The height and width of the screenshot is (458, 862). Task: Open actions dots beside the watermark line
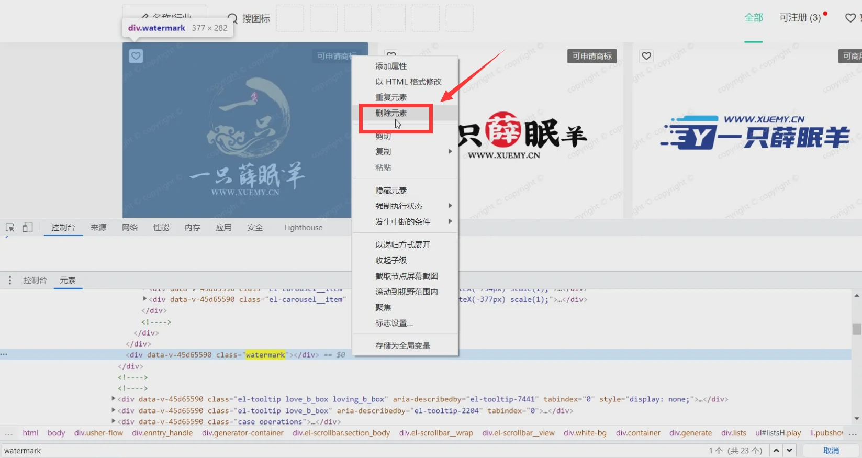click(x=4, y=355)
